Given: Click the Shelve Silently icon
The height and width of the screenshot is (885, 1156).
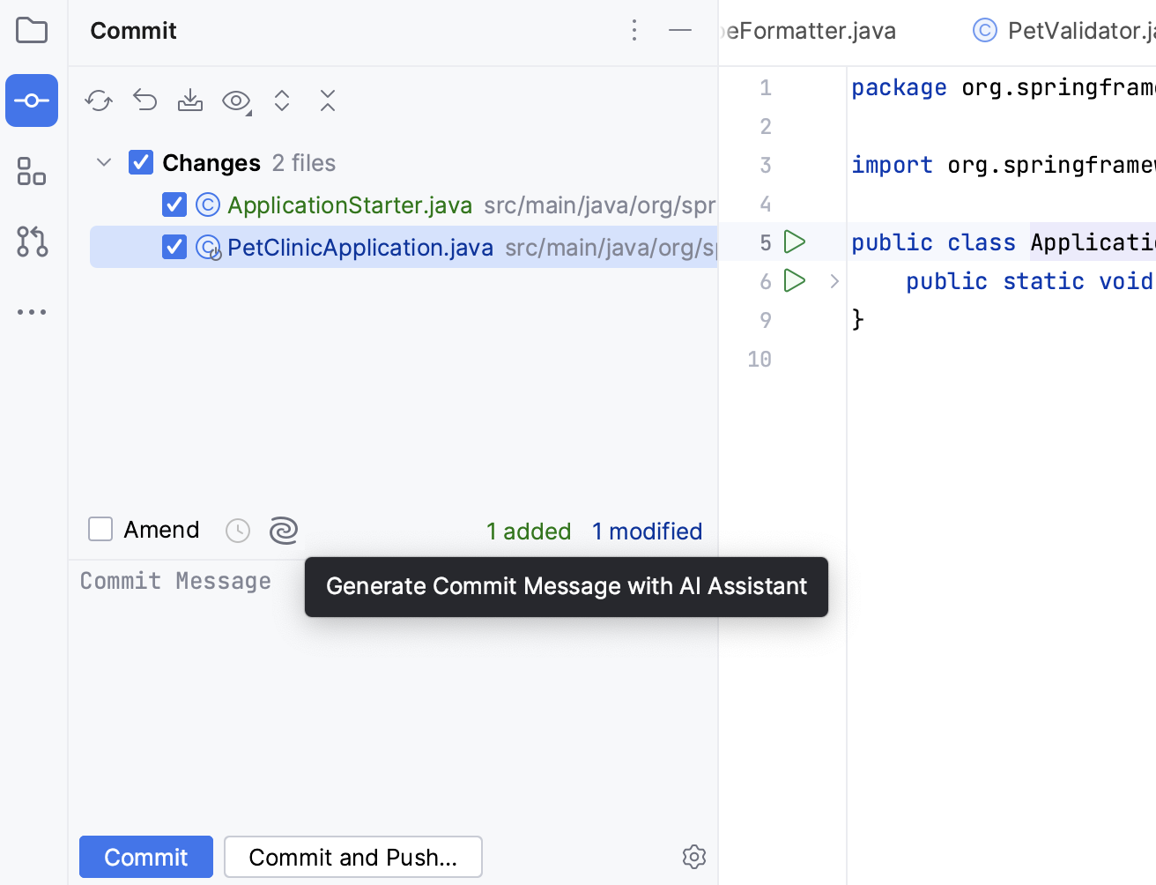Looking at the screenshot, I should point(189,100).
